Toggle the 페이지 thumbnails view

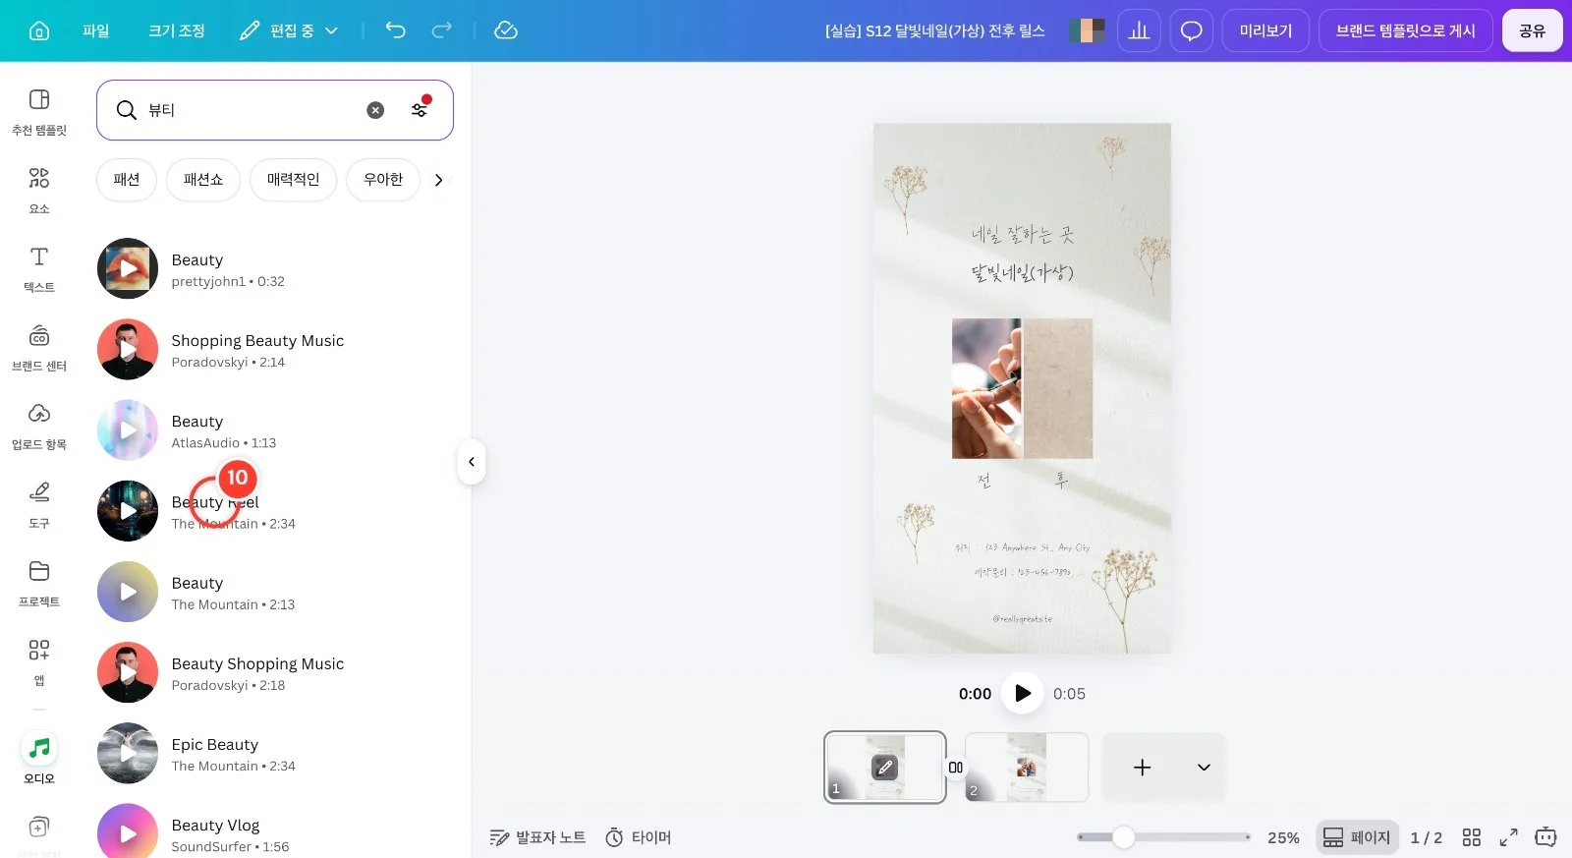(1357, 837)
